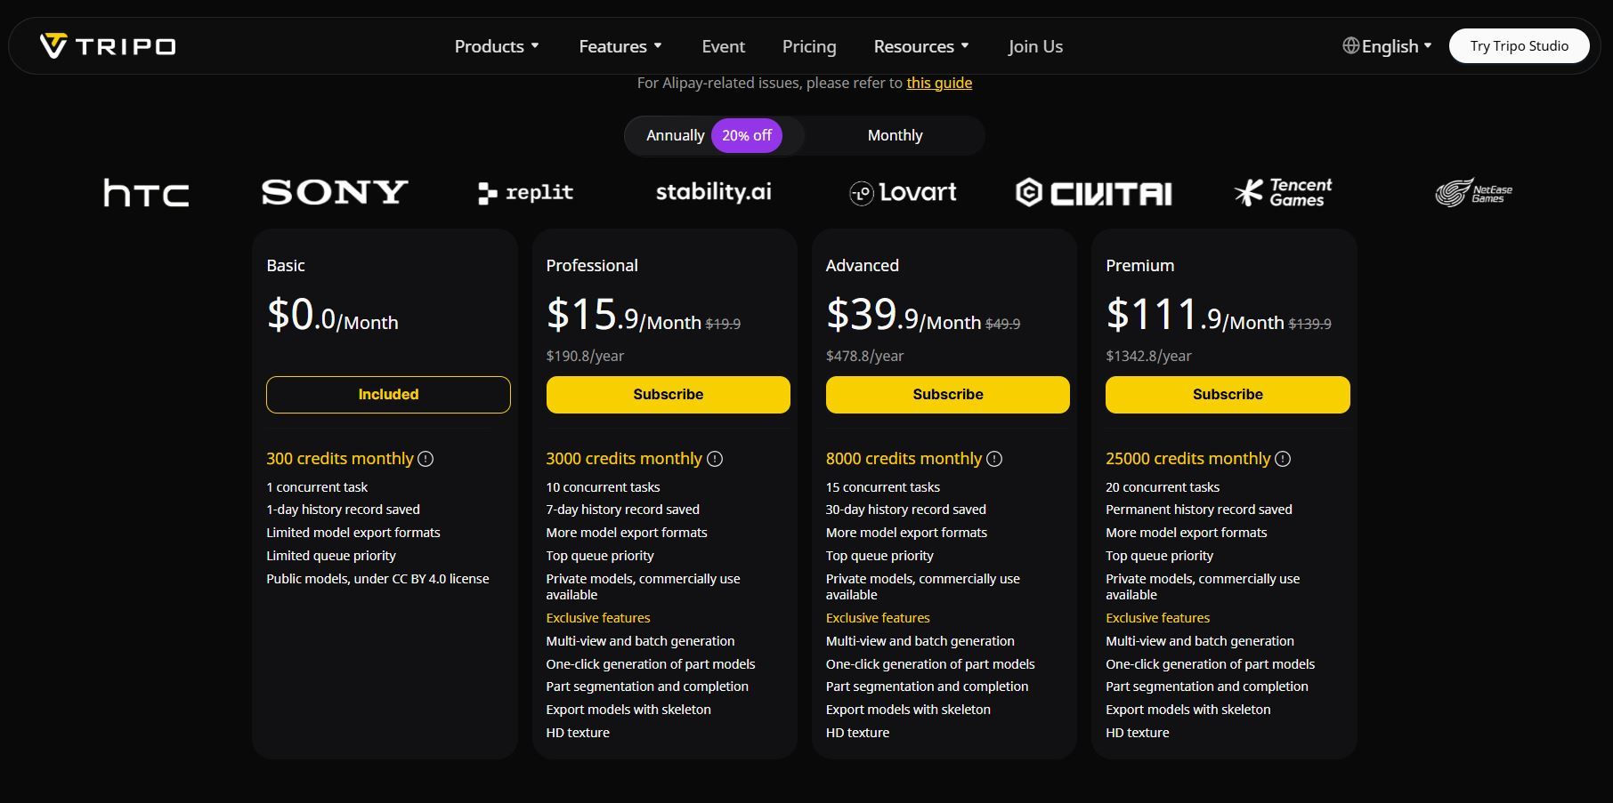Subscribe to the Professional plan
The width and height of the screenshot is (1613, 803).
click(x=668, y=395)
